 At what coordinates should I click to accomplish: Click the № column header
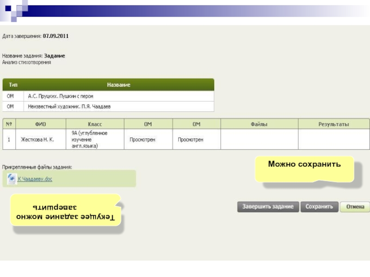click(9, 124)
